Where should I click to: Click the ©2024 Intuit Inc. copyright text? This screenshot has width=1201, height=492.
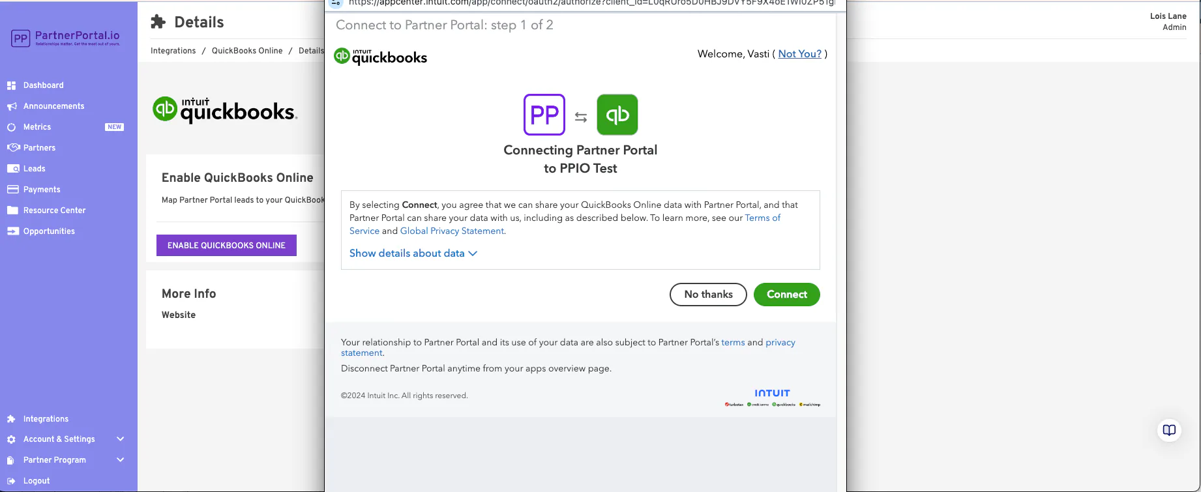(404, 396)
